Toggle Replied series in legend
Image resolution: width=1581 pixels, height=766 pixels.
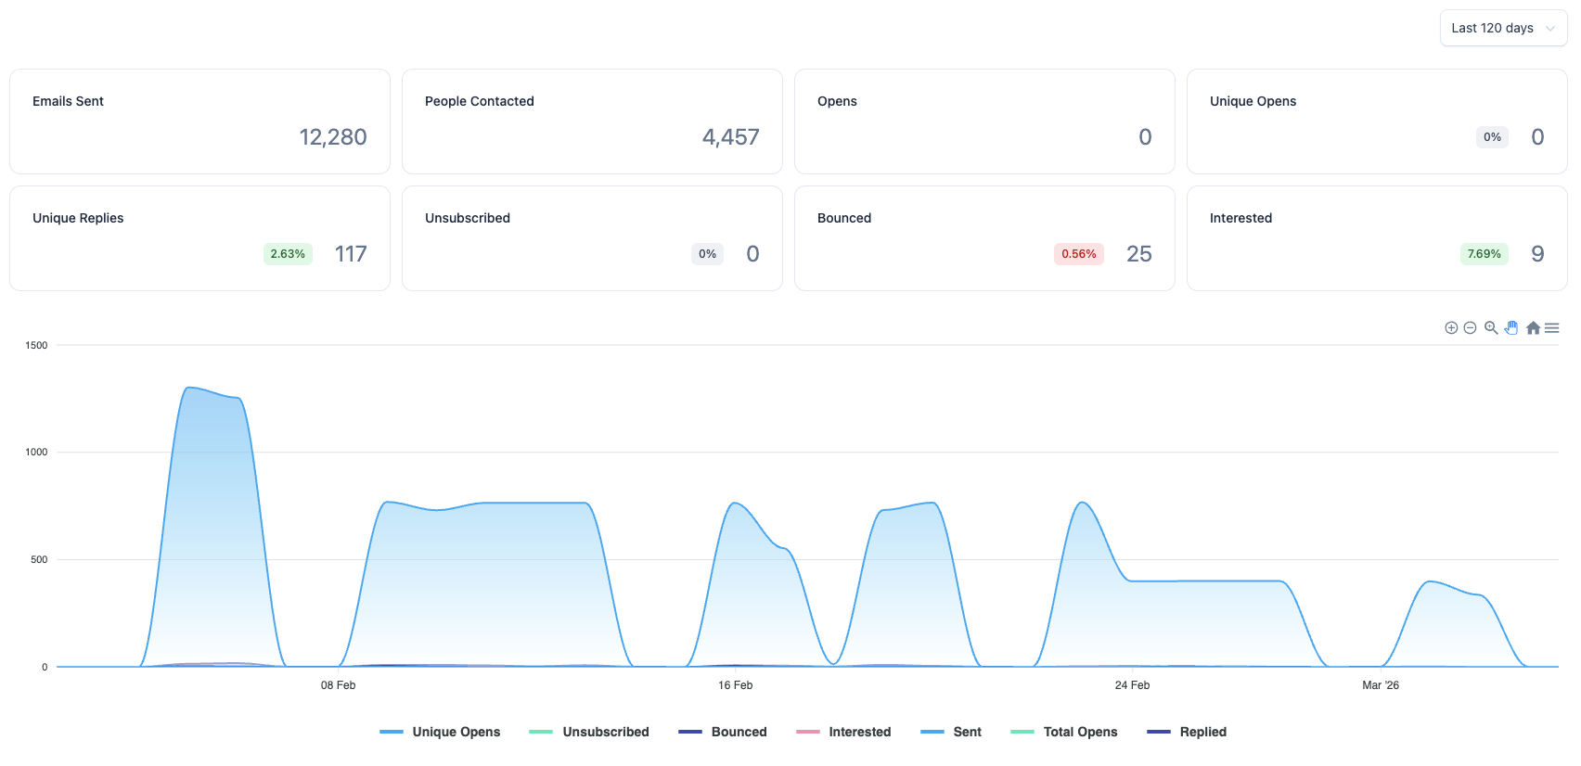point(1187,732)
